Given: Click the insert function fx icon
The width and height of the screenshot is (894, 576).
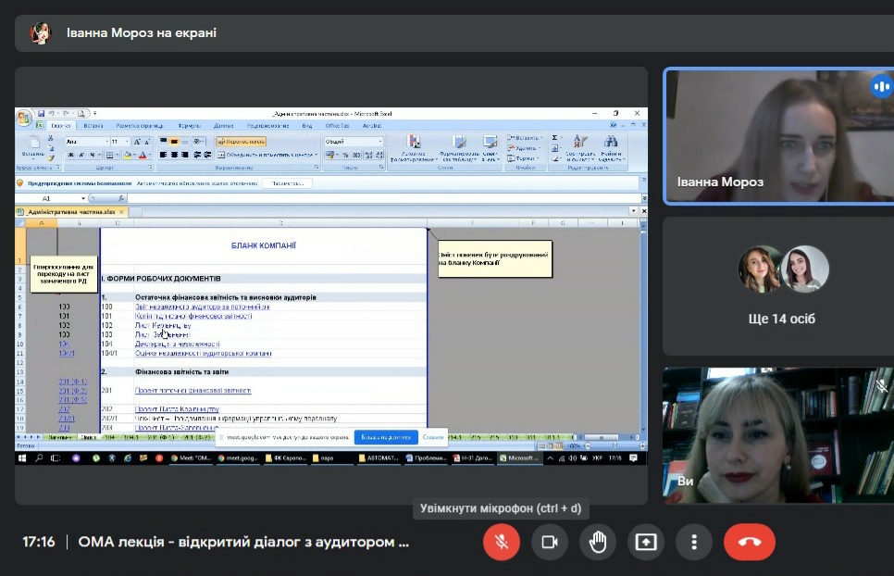Looking at the screenshot, I should 121,198.
